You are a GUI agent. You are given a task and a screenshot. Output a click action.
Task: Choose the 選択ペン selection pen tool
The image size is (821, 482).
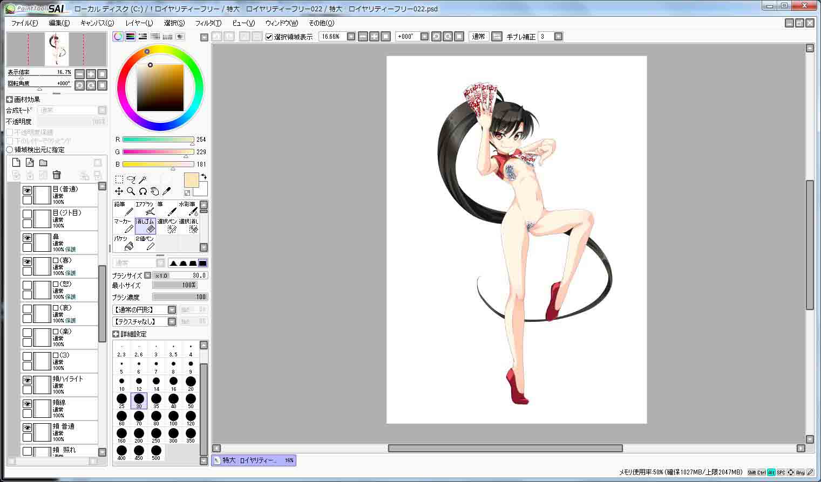point(167,226)
